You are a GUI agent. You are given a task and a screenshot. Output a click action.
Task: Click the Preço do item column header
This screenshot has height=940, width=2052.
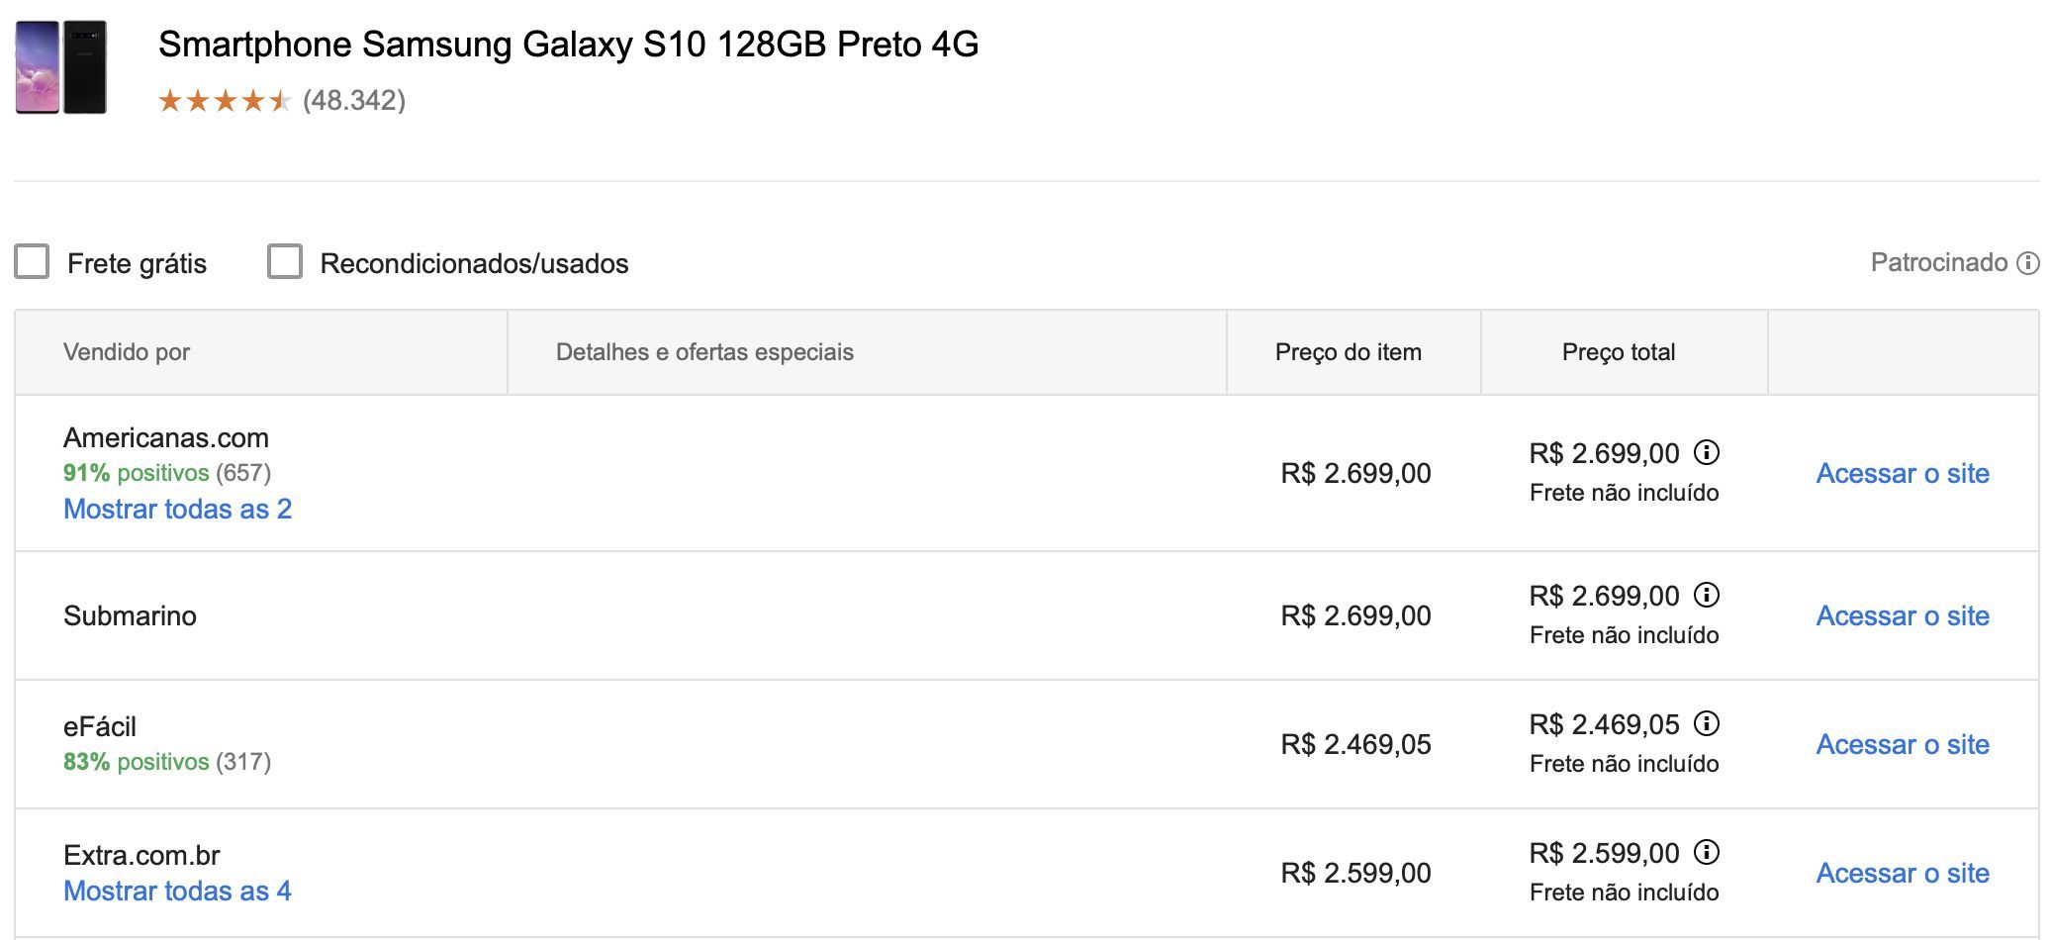coord(1349,352)
